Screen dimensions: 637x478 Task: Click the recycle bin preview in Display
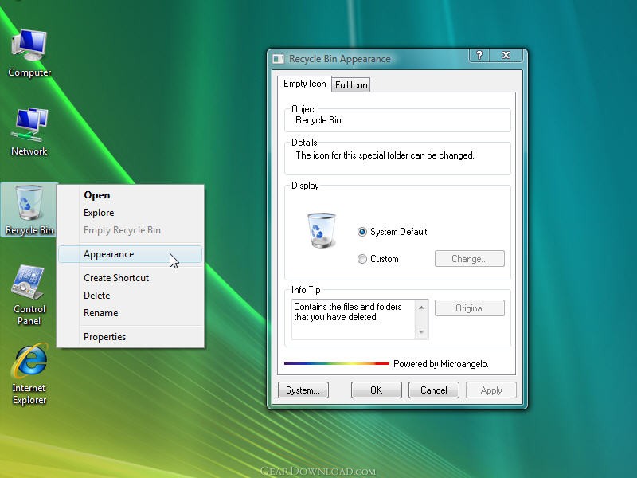point(322,230)
